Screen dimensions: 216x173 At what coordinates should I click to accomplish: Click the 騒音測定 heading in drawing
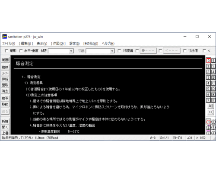point(25,64)
